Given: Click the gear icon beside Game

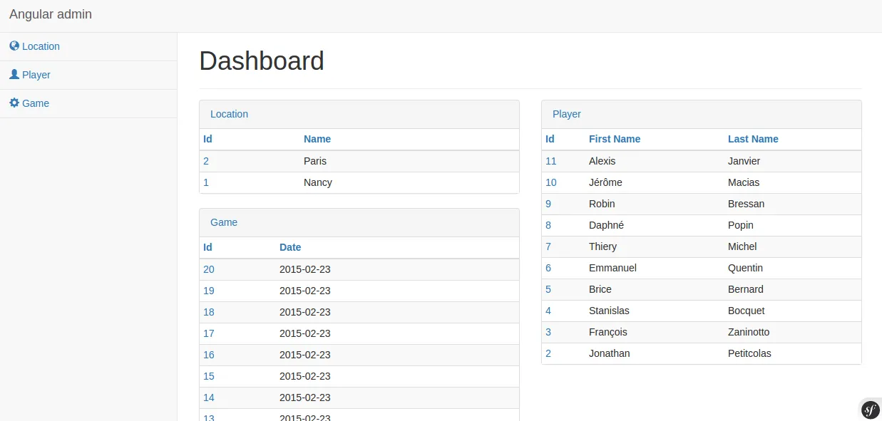Looking at the screenshot, I should [14, 103].
